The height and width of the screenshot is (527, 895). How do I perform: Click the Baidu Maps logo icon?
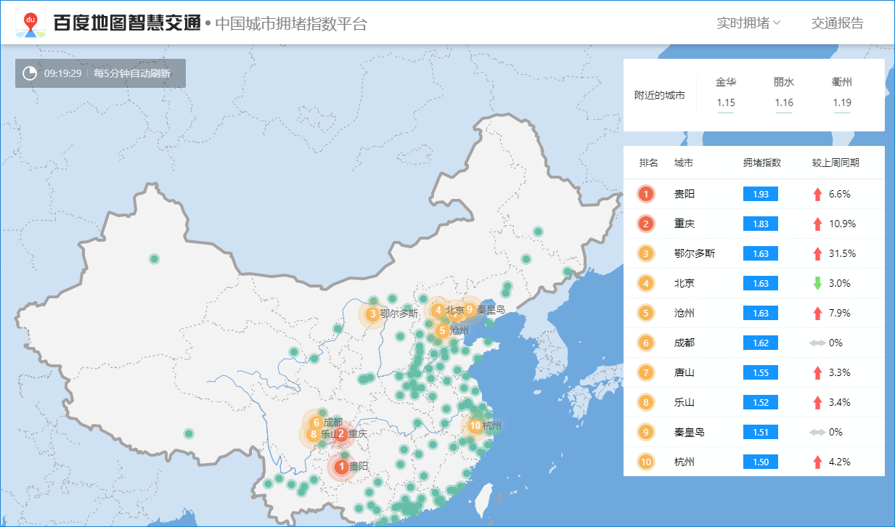[x=30, y=23]
